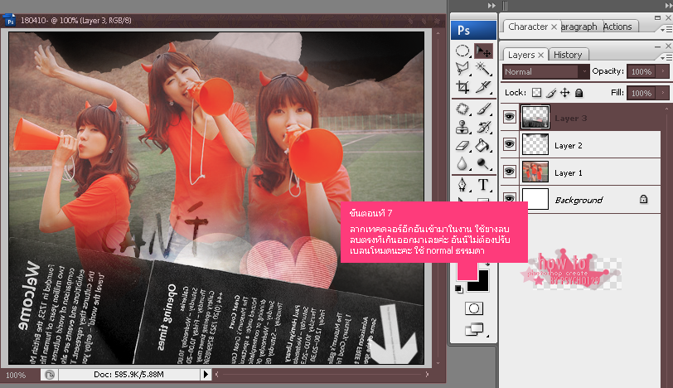Toggle lock position

[x=565, y=93]
